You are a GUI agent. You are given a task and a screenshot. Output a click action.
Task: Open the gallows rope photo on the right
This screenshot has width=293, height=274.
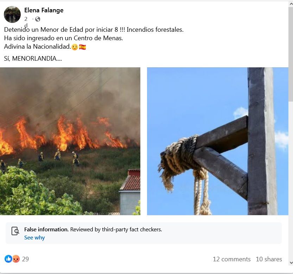point(217,141)
